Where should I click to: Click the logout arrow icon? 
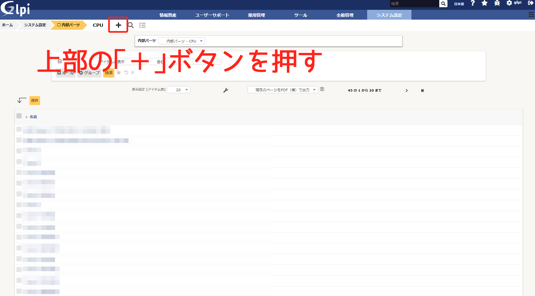pos(530,3)
